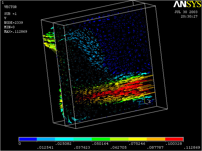Click the orange legend color band
Viewport: 202px width, 151px height.
156,139
